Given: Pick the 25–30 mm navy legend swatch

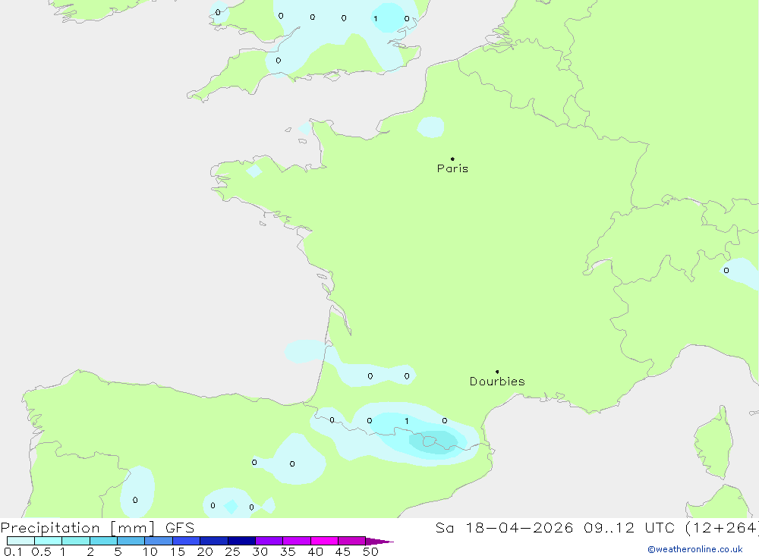Looking at the screenshot, I should pos(241,541).
